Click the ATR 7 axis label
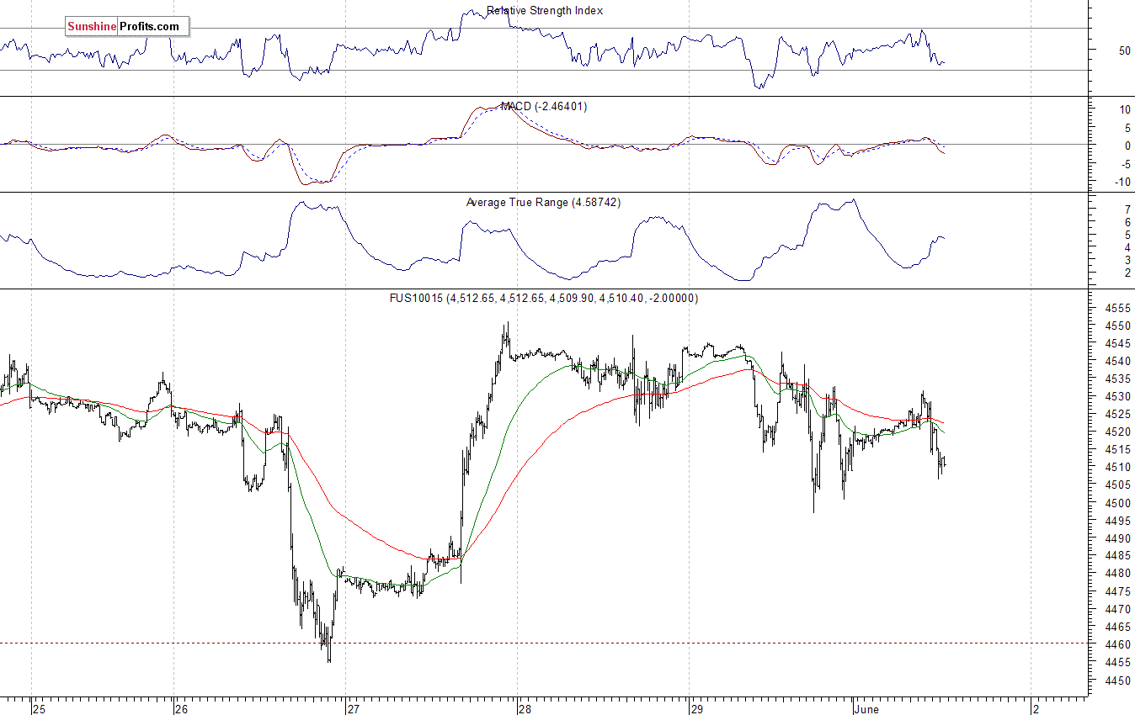1135x715 pixels. pos(1127,209)
